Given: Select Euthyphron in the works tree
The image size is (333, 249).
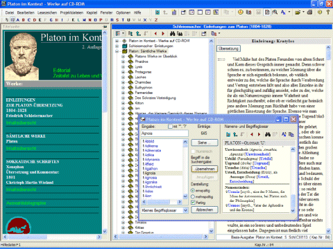Looking at the screenshot, I should click(144, 87).
